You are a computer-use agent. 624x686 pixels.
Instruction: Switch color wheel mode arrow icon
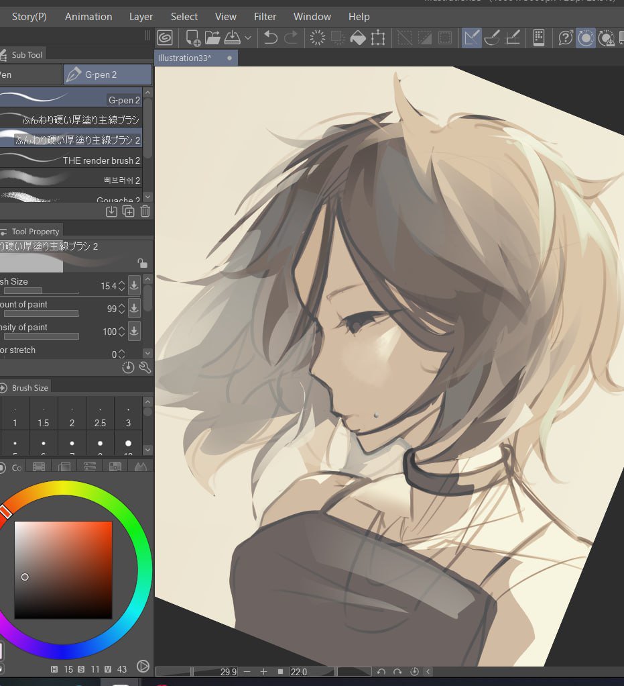coord(143,667)
